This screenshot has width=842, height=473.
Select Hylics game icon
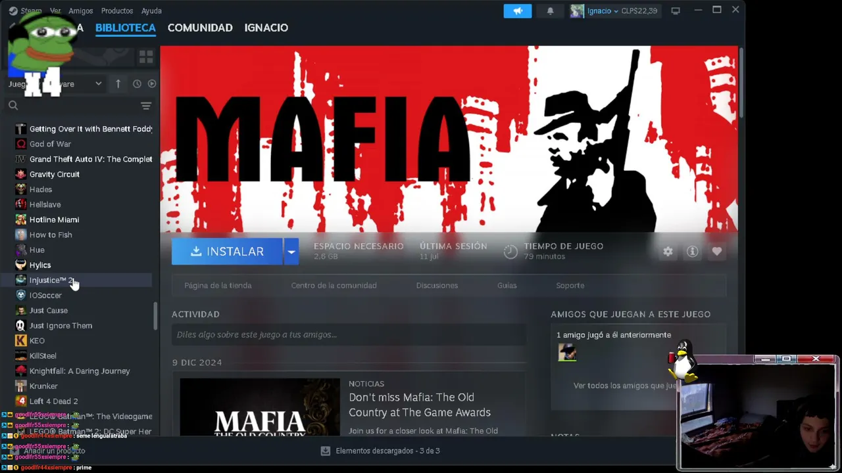(x=21, y=265)
